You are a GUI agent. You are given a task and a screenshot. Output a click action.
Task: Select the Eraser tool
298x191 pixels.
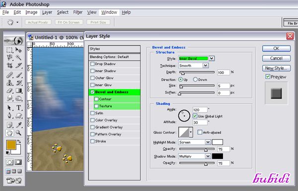(x=9, y=91)
